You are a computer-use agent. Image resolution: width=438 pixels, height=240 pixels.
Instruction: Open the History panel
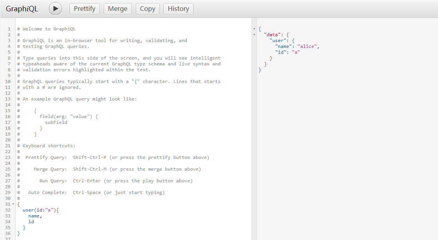[178, 9]
